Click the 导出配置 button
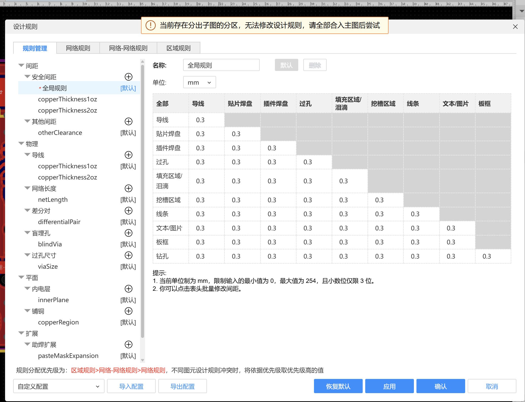 [182, 386]
